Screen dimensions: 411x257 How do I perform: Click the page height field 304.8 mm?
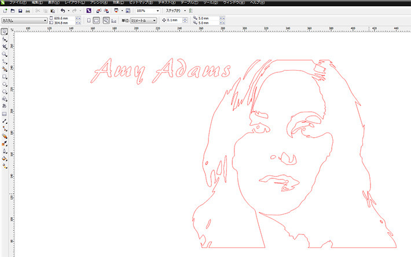click(64, 23)
